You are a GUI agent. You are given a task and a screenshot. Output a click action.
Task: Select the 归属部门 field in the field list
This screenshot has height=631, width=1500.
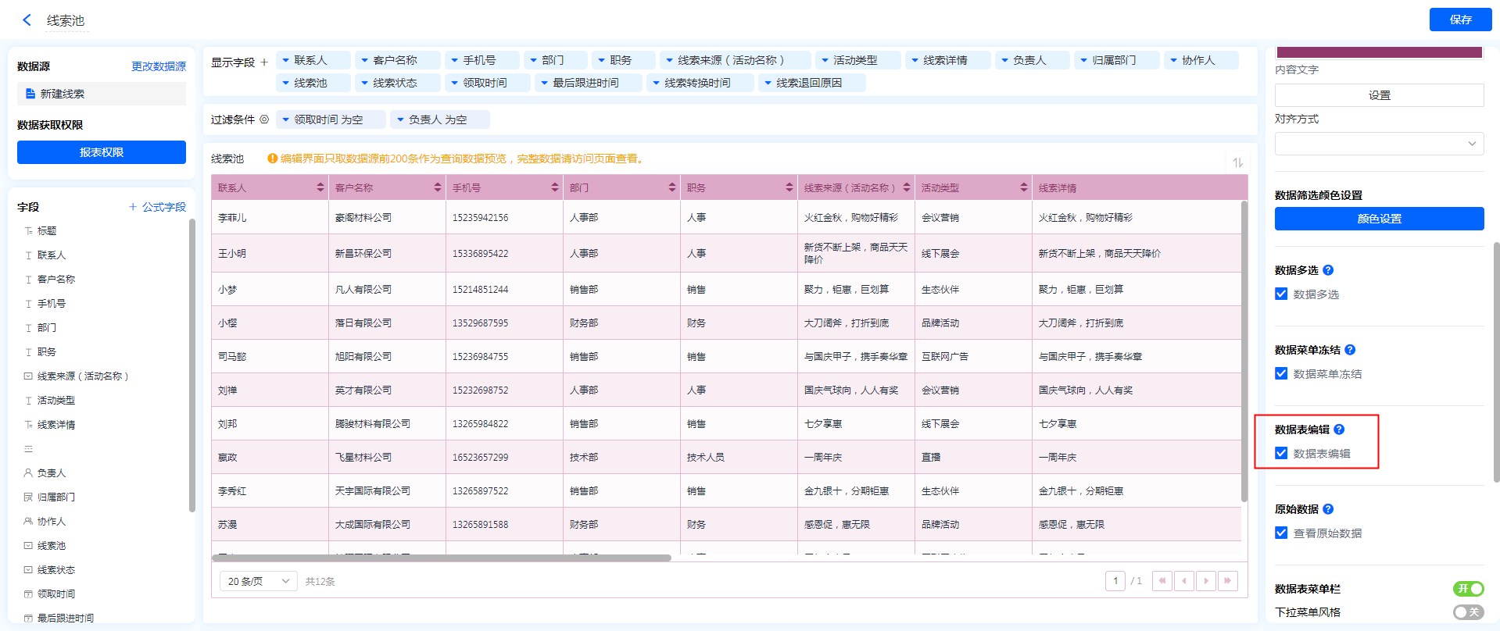pos(56,497)
